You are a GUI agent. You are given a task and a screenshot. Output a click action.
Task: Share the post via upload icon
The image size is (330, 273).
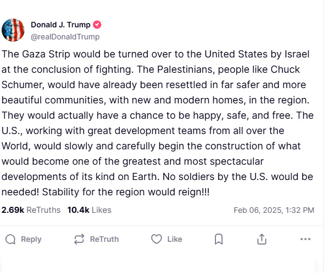tap(262, 239)
